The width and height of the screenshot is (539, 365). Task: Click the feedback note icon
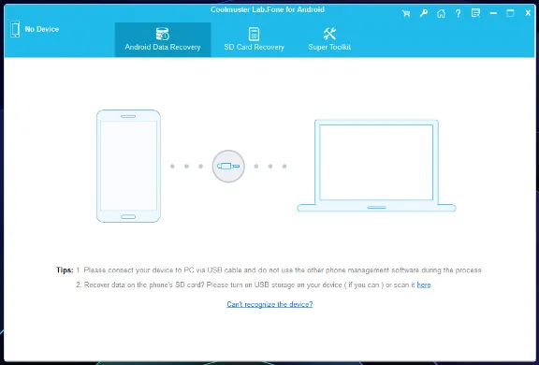[475, 13]
